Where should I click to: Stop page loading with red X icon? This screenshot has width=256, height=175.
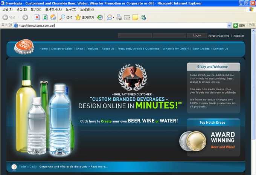click(x=37, y=17)
